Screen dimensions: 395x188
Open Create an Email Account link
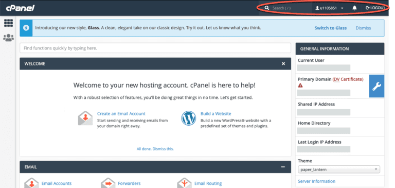click(x=121, y=114)
